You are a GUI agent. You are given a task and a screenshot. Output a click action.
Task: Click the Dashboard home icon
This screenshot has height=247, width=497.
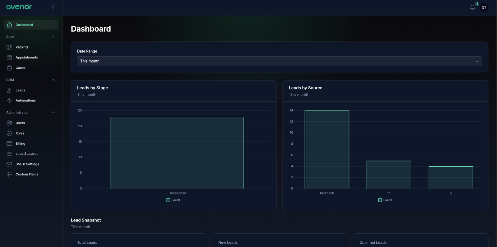(9, 25)
